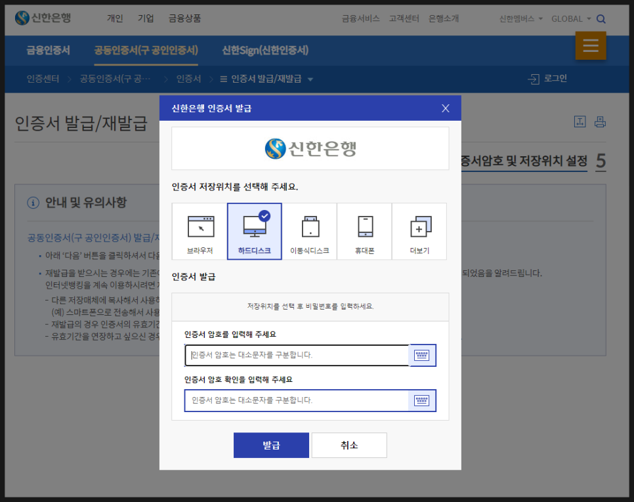Image resolution: width=634 pixels, height=502 pixels.
Task: Open the 고객센터 menu
Action: click(404, 19)
